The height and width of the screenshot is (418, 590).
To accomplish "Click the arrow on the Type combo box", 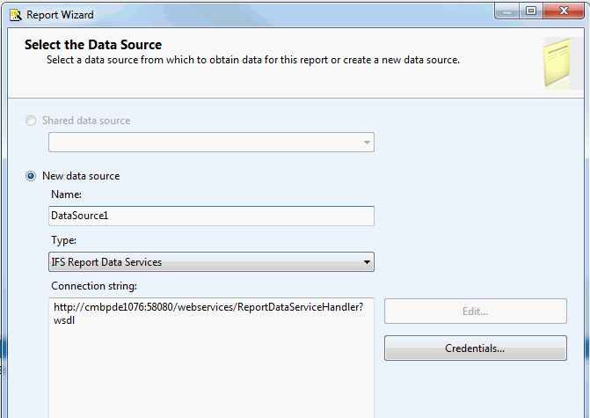I will [x=367, y=262].
